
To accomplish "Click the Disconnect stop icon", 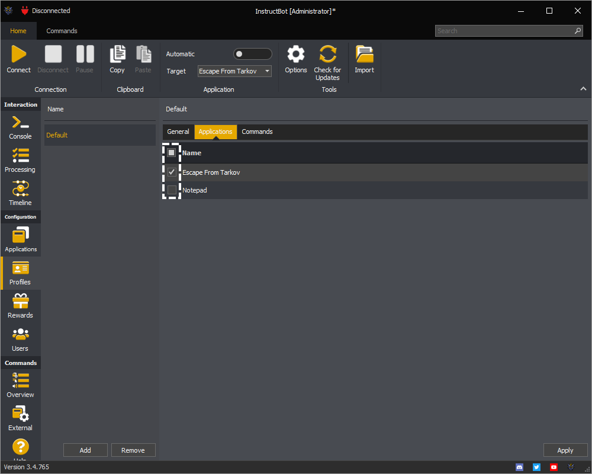I will pos(53,54).
